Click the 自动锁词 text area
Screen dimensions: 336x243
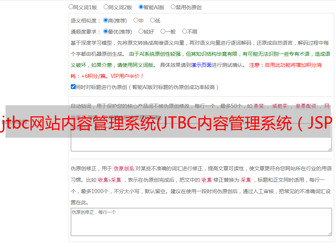[201, 137]
